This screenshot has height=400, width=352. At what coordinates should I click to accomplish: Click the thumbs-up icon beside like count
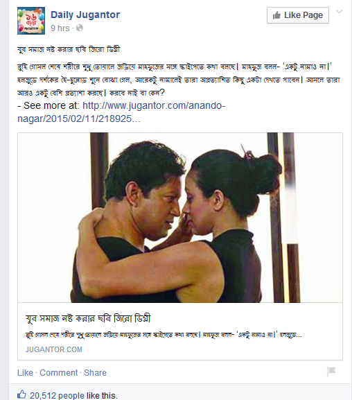click(x=21, y=394)
